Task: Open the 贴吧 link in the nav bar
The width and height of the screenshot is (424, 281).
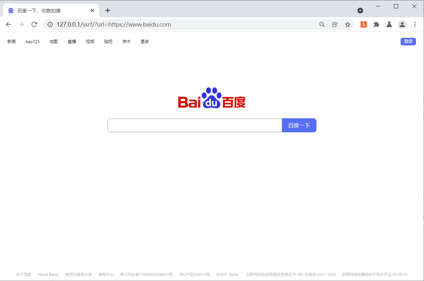Action: (108, 41)
